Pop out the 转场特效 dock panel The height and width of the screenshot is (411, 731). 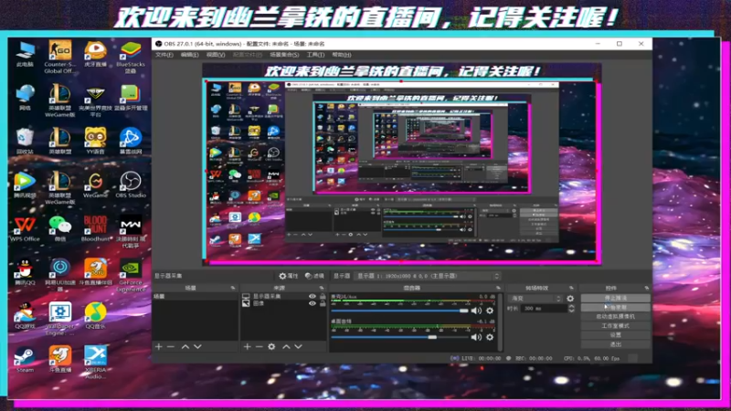click(571, 288)
